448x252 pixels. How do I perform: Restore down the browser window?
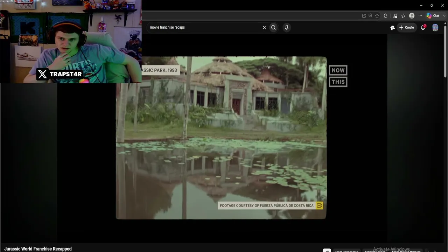pos(432,5)
